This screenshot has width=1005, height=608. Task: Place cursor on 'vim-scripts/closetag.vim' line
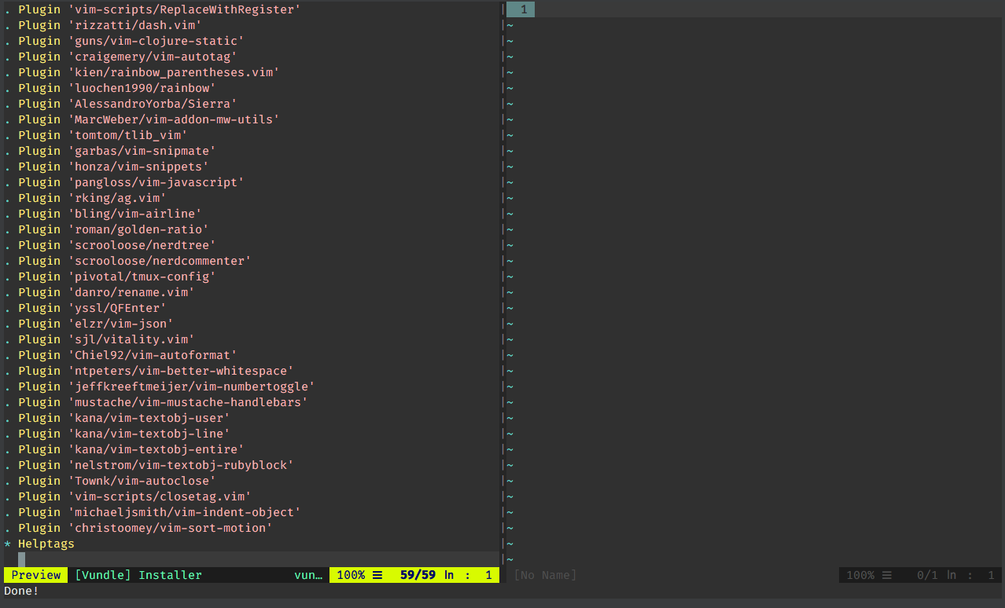(x=127, y=496)
